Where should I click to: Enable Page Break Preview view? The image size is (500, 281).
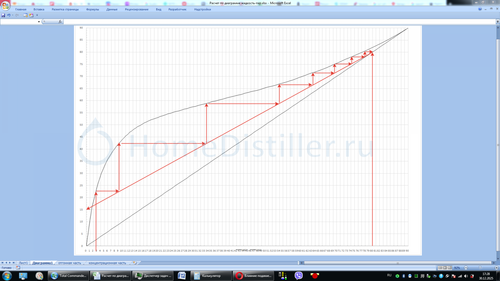click(x=450, y=268)
